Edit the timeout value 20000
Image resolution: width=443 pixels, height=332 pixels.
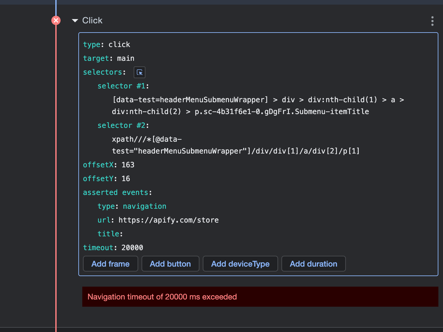132,248
